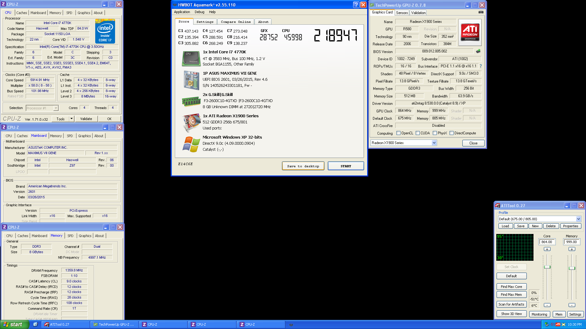
Task: Switch to the Sensors tab in GPU-Z
Action: (x=402, y=13)
